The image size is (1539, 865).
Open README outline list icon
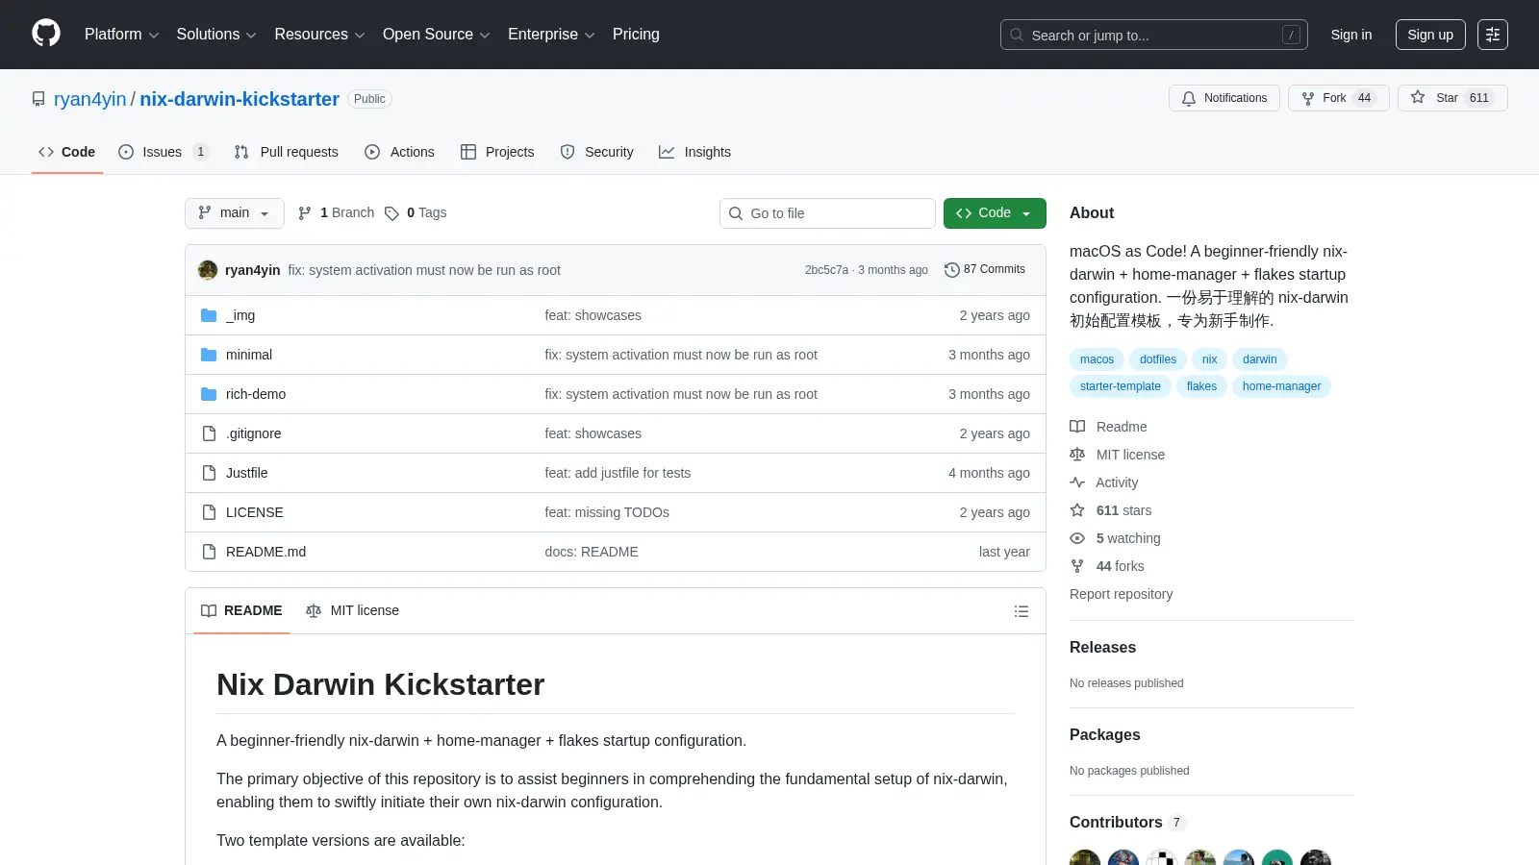1022,611
